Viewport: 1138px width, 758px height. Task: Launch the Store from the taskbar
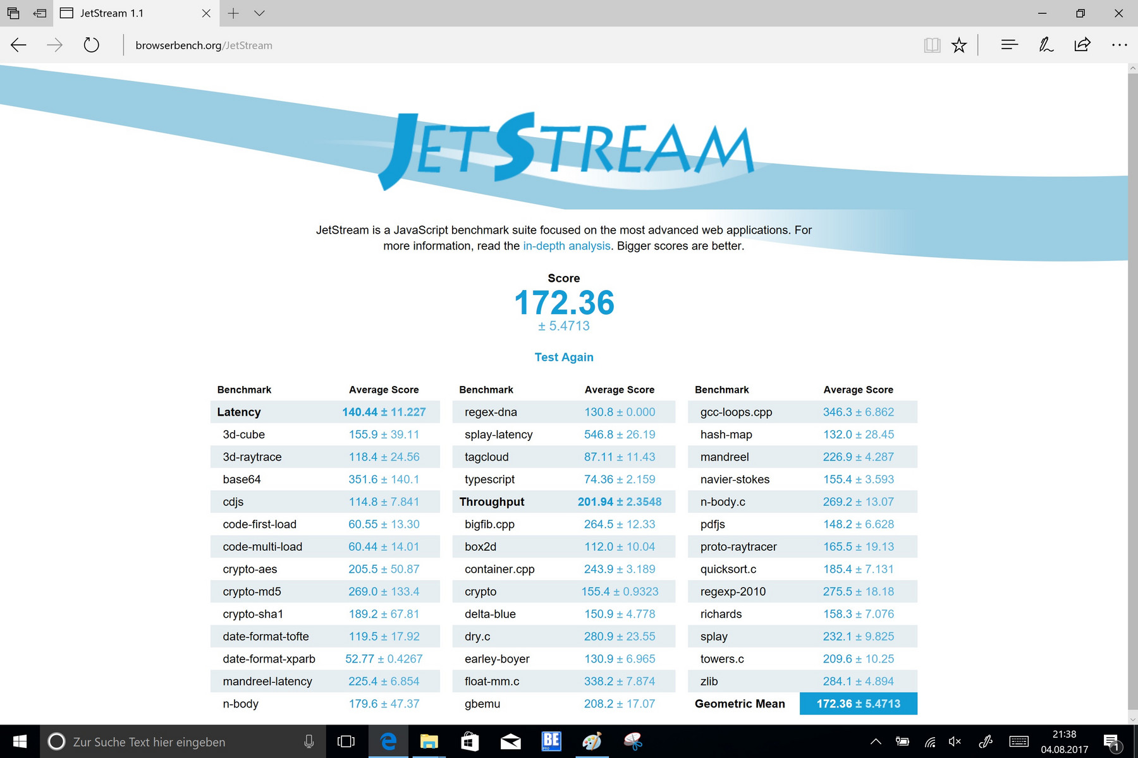point(470,742)
